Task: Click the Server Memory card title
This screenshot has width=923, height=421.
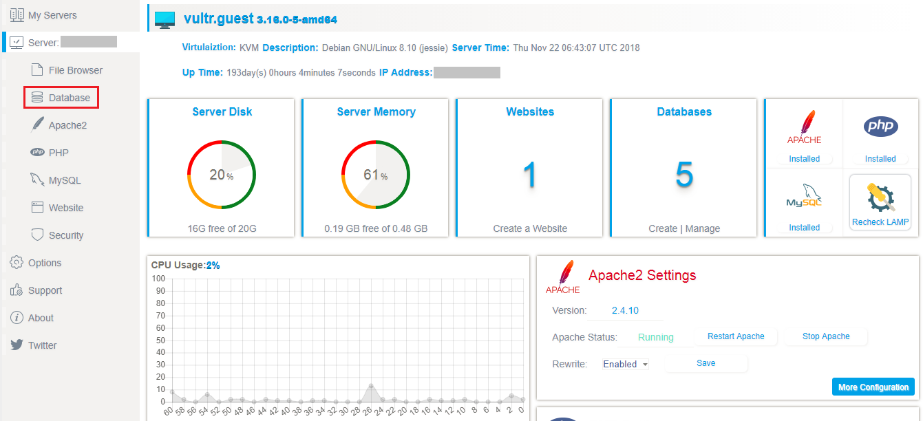Action: pyautogui.click(x=376, y=111)
